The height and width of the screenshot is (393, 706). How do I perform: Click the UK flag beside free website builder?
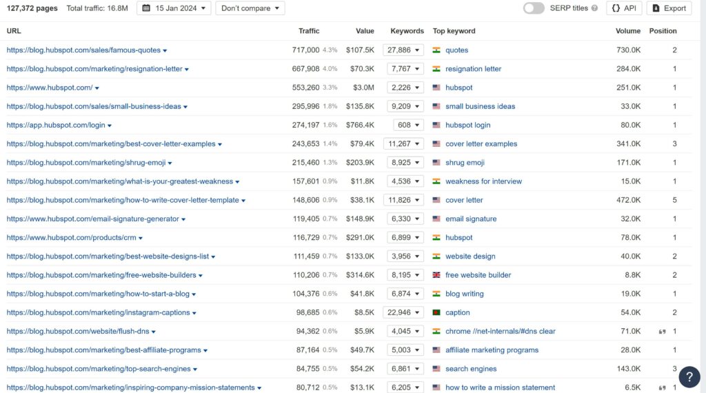point(436,275)
